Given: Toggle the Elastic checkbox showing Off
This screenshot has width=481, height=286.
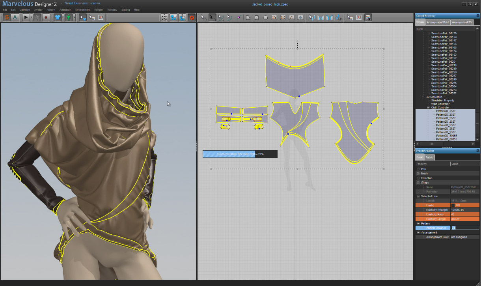Looking at the screenshot, I should point(453,205).
